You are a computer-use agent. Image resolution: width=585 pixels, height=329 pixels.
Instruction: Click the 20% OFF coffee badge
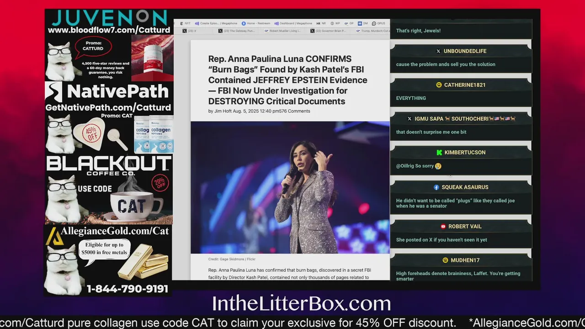[x=160, y=183]
